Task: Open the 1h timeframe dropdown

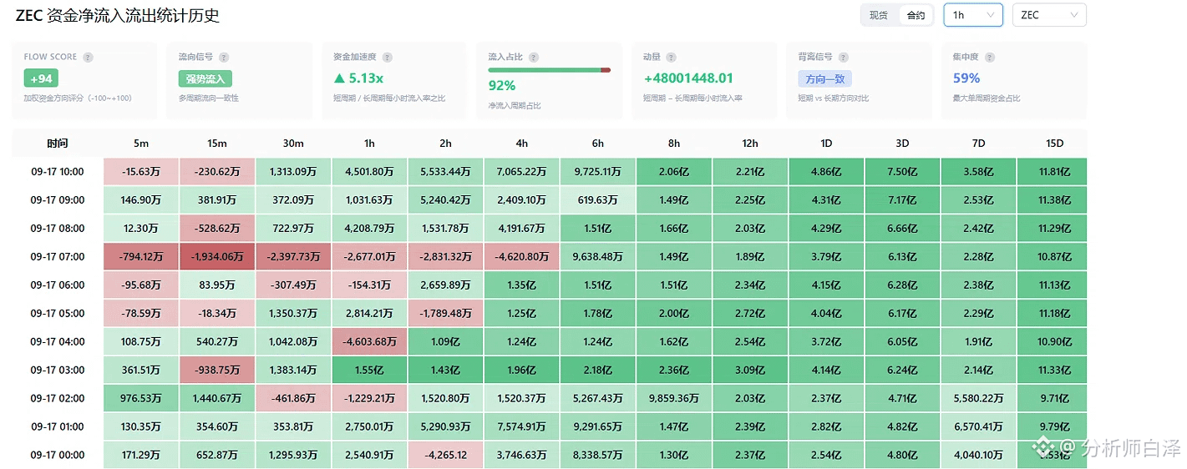Action: click(x=973, y=15)
